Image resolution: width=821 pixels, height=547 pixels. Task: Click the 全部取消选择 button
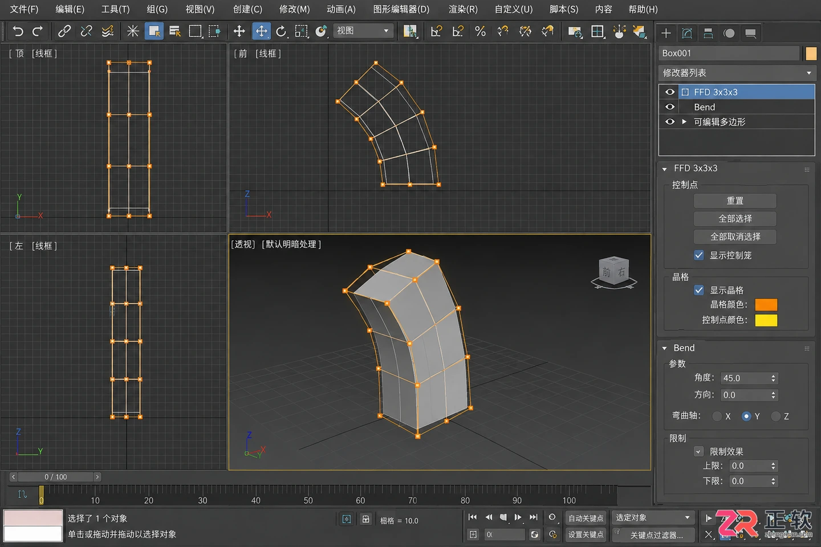coord(735,236)
